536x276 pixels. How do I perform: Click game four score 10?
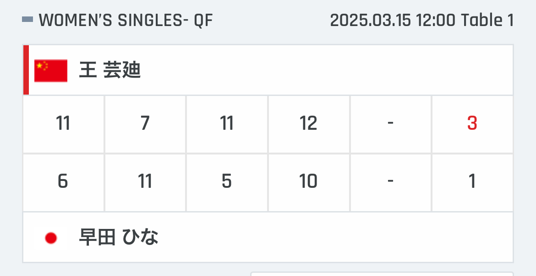(x=309, y=182)
